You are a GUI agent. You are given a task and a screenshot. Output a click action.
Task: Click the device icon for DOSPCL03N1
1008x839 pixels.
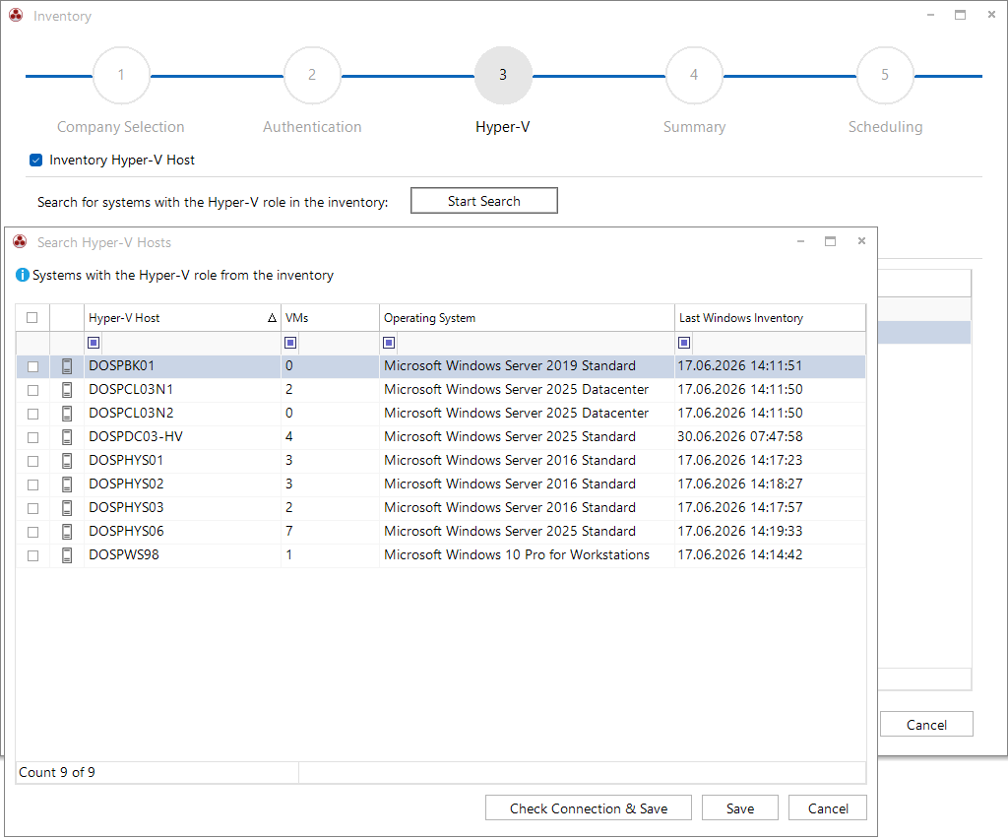(x=67, y=390)
